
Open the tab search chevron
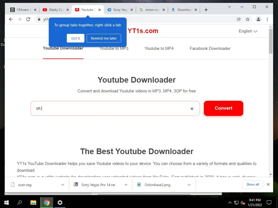click(229, 7)
